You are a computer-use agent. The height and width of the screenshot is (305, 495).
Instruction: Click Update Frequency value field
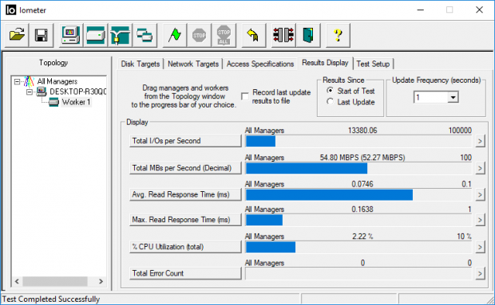point(430,97)
